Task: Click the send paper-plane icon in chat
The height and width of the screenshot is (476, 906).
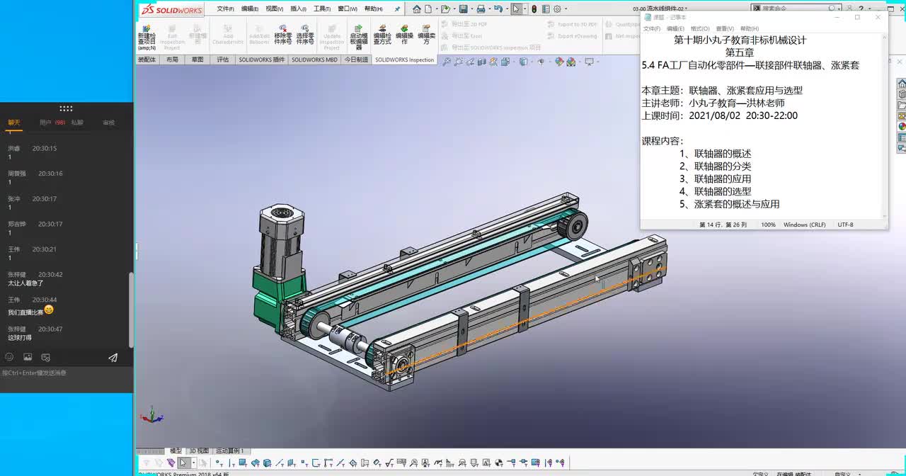Action: (x=113, y=358)
